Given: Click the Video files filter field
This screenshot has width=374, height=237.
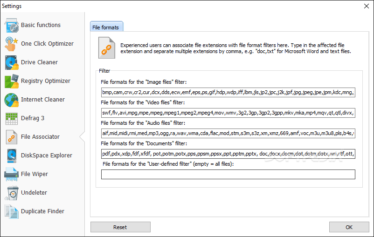Looking at the screenshot, I should (x=228, y=113).
